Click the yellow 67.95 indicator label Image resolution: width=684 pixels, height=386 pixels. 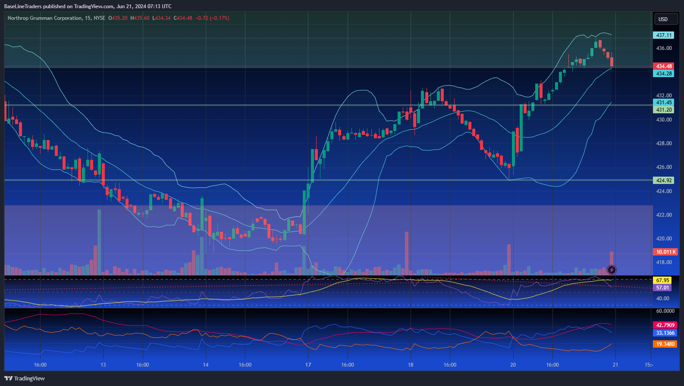point(662,280)
